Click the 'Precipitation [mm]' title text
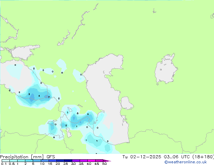The width and height of the screenshot is (214, 165). pos(22,157)
